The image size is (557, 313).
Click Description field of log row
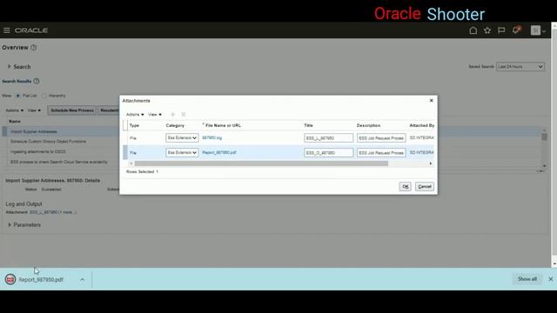[x=381, y=137]
